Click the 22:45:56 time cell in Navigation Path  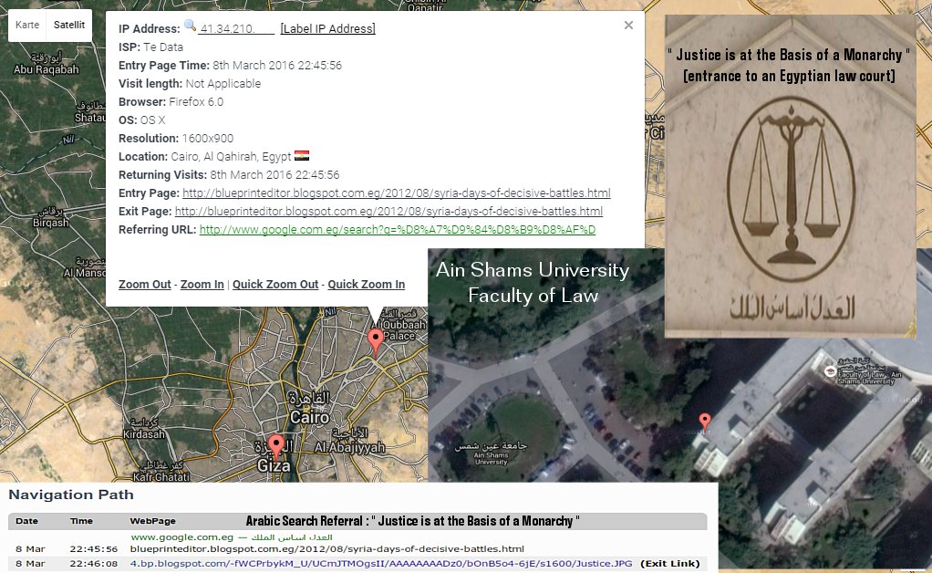(x=93, y=548)
